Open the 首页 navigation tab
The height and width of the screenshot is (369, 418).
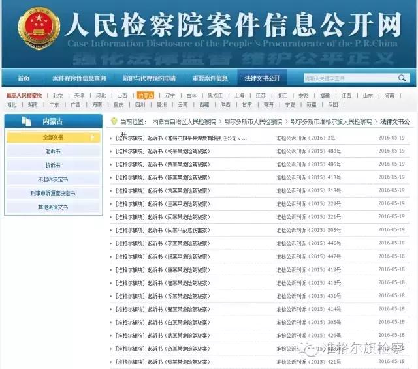[24, 78]
